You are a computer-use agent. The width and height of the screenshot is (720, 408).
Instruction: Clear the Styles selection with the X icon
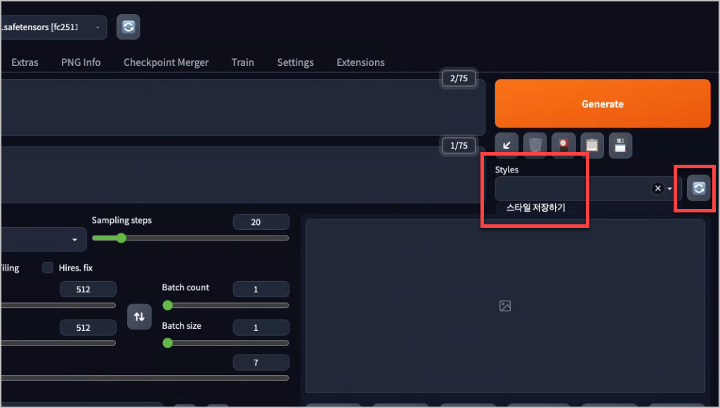pos(657,188)
